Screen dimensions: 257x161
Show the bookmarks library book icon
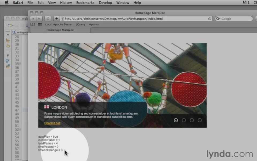tap(33, 24)
